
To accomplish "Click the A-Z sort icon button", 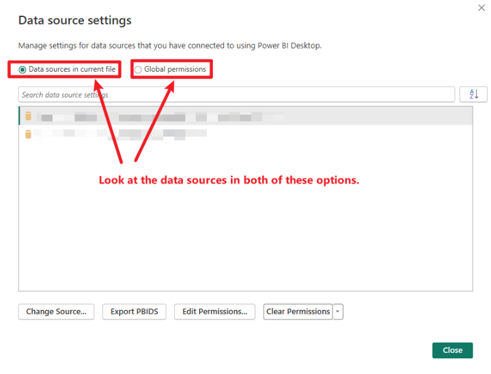I will pos(473,95).
